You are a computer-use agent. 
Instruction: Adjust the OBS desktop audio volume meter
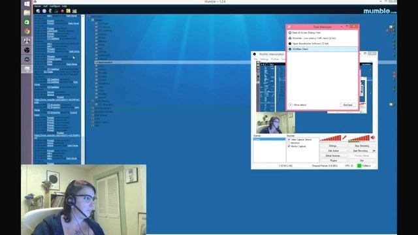[x=359, y=138]
